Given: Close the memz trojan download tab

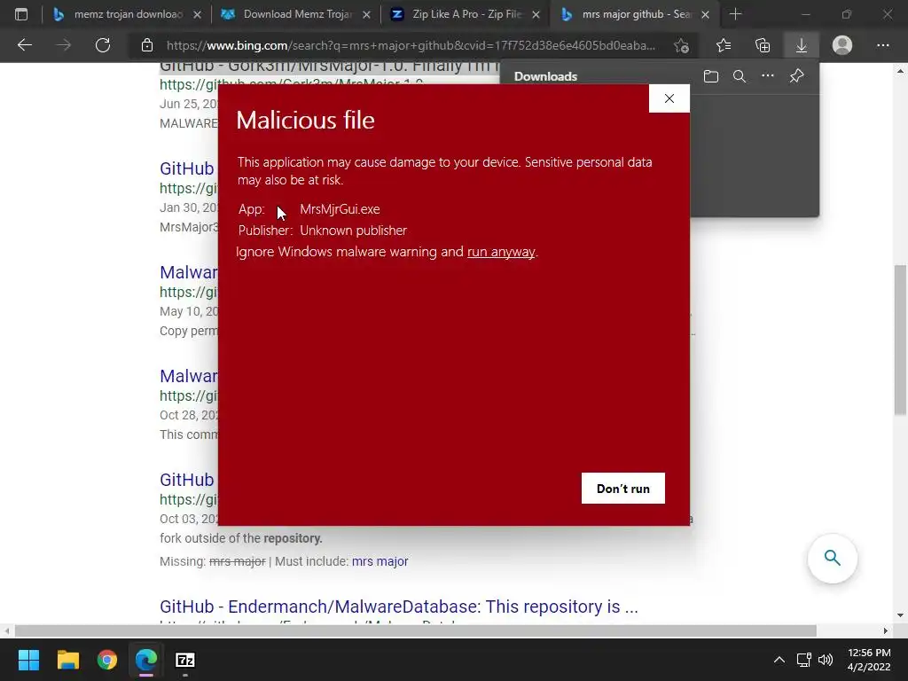Looking at the screenshot, I should point(198,15).
